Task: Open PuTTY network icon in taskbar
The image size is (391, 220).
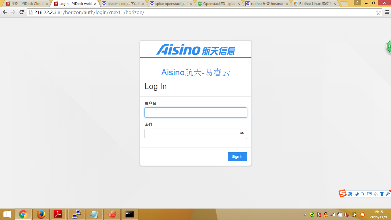Action: pos(76,214)
